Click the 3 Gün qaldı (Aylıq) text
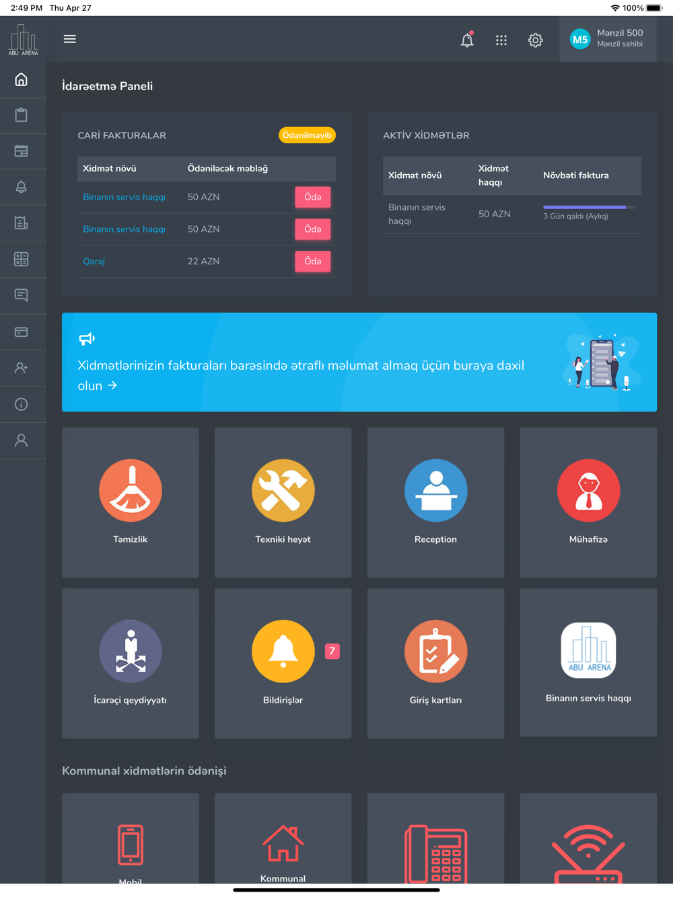Viewport: 673px width, 897px height. coord(575,217)
